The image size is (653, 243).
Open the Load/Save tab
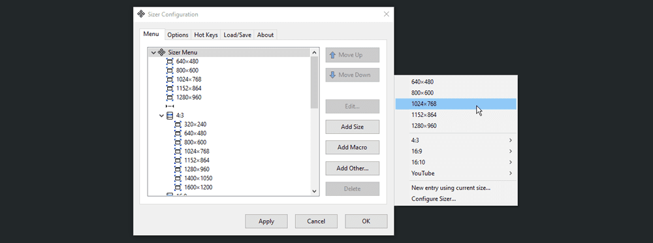coord(238,35)
